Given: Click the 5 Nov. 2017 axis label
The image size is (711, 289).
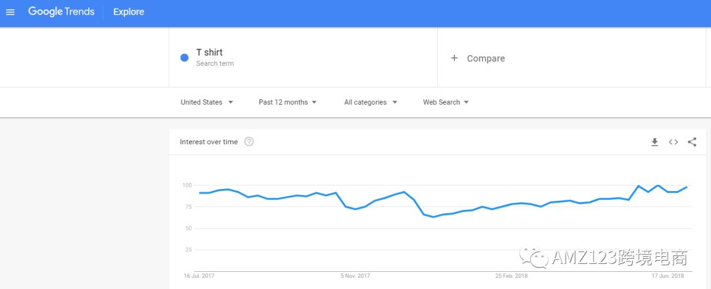Looking at the screenshot, I should pos(355,276).
